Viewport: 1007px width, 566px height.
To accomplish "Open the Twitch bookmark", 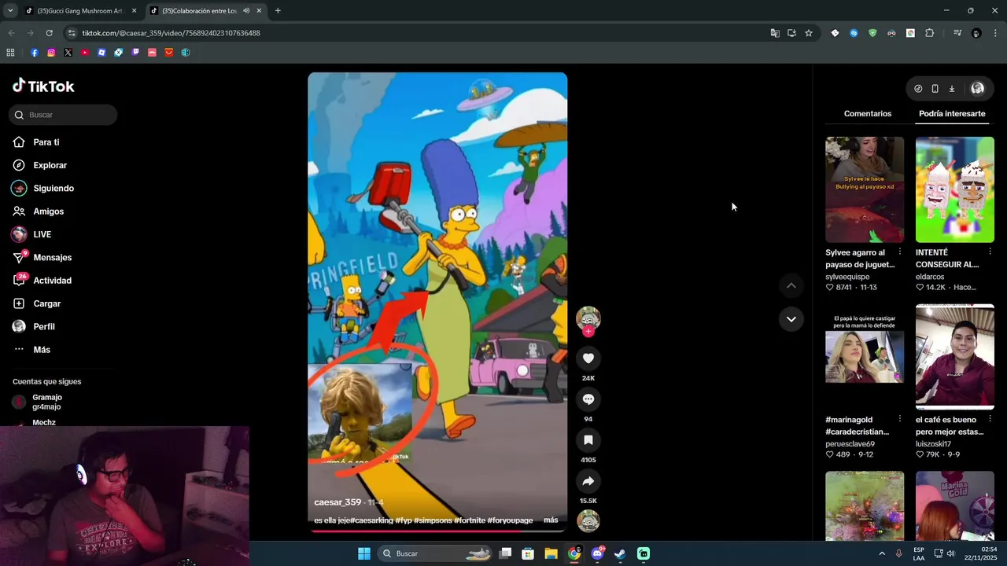I will (x=135, y=53).
